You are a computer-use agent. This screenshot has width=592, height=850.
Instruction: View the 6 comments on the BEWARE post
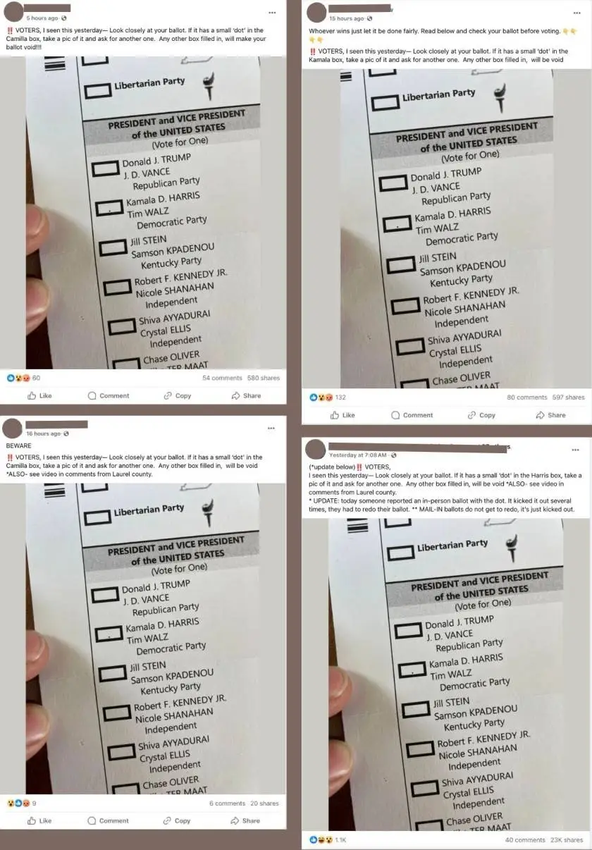tap(227, 803)
